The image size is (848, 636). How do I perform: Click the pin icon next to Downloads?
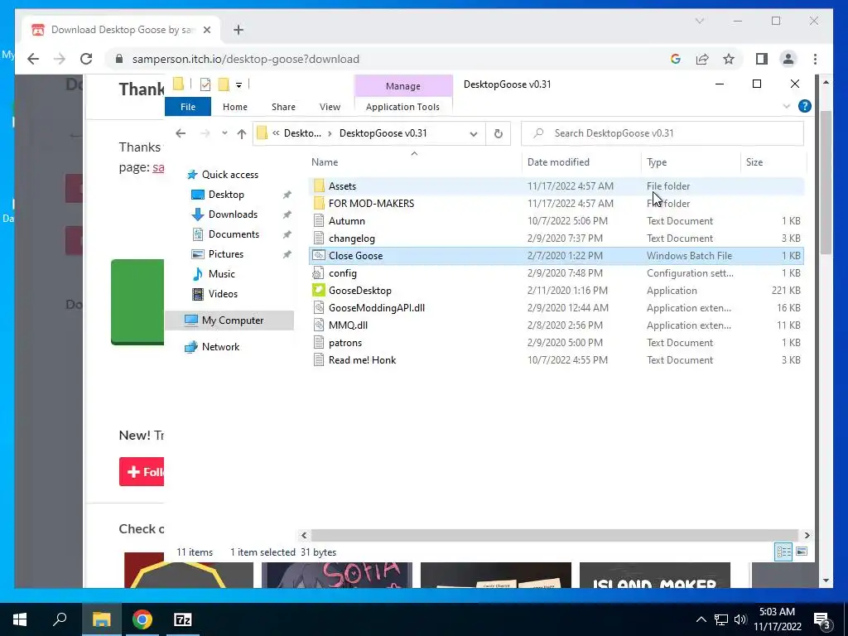[287, 214]
